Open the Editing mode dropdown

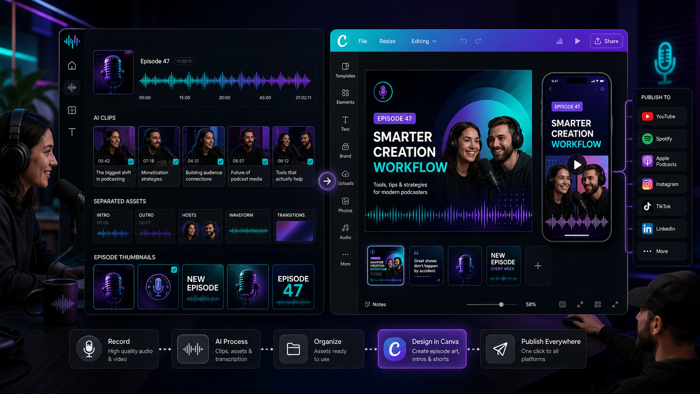pos(424,41)
